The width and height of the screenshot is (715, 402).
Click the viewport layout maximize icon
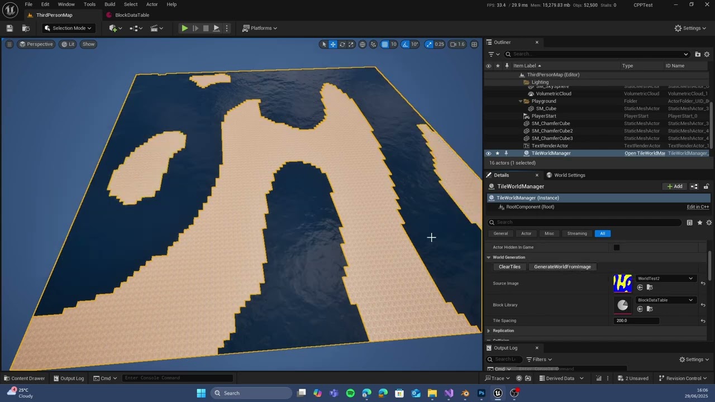(474, 44)
